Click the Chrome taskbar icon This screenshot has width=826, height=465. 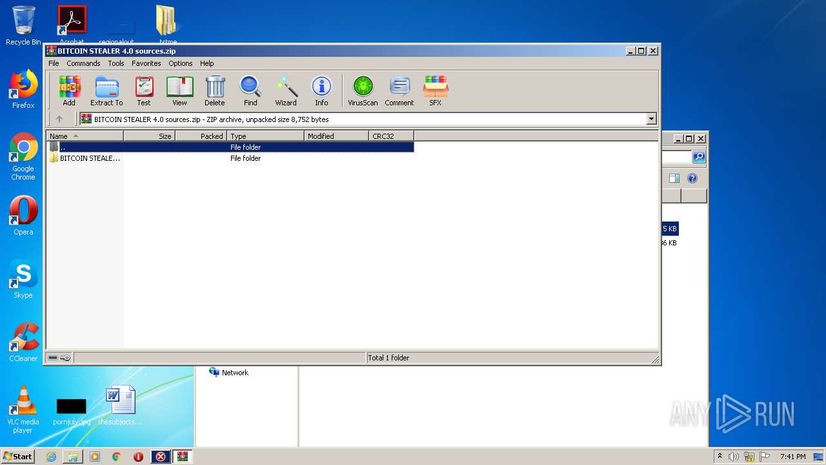(116, 457)
